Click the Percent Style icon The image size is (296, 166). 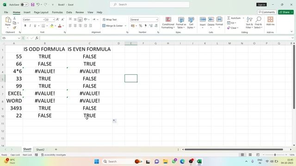pyautogui.click(x=141, y=26)
